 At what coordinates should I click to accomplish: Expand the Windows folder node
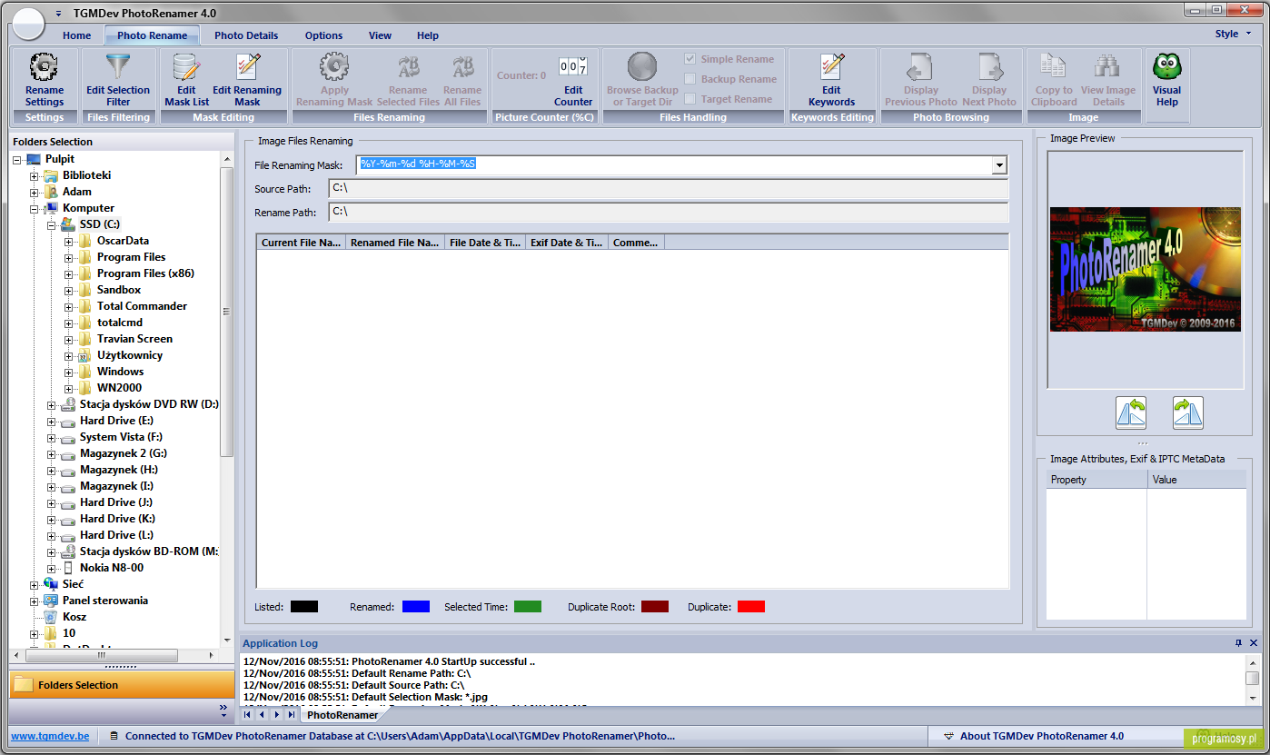point(69,372)
